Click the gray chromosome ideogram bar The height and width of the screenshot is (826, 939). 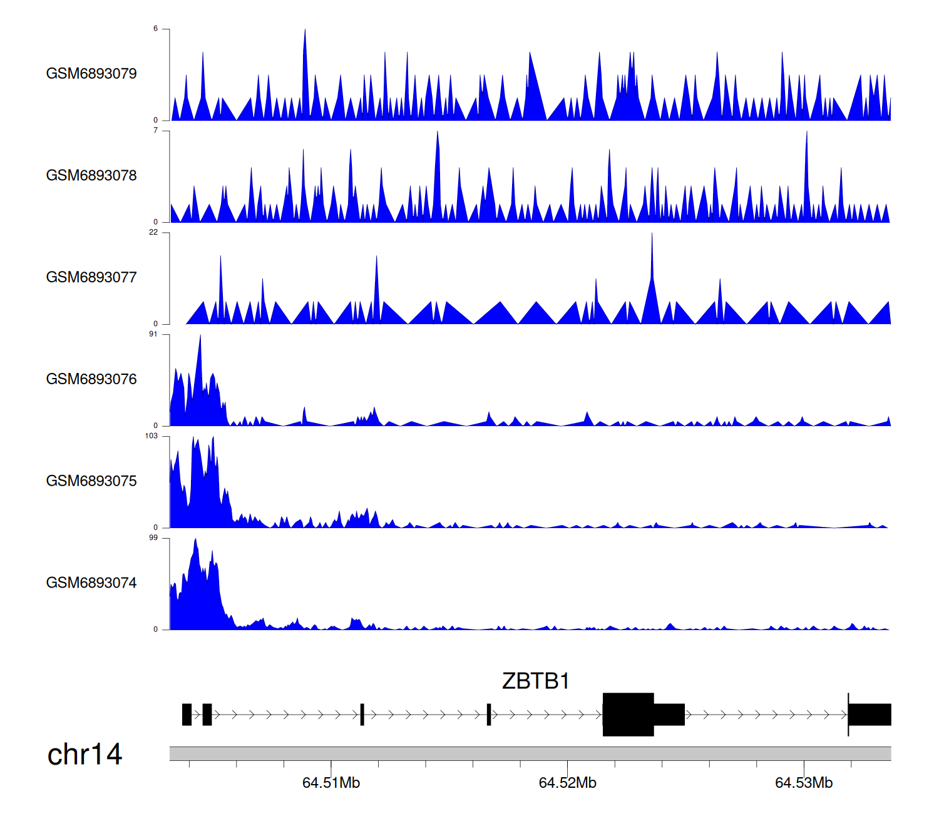530,753
